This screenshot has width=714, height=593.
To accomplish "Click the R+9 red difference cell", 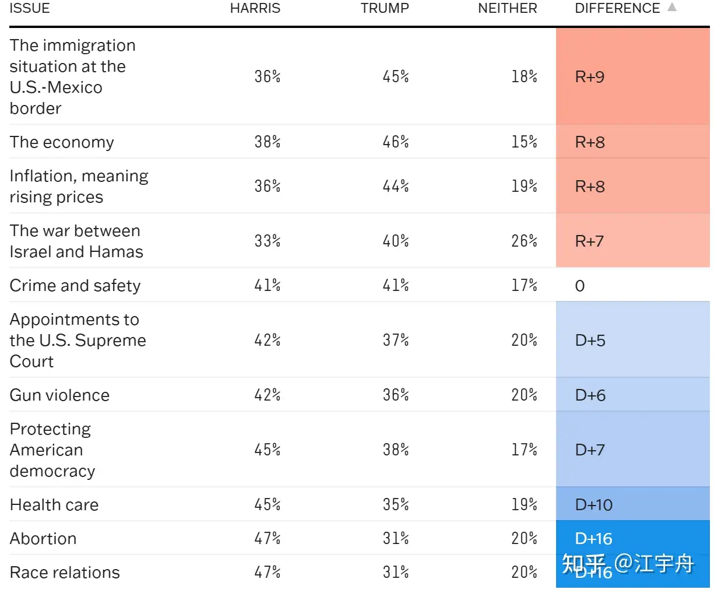I will tap(632, 76).
